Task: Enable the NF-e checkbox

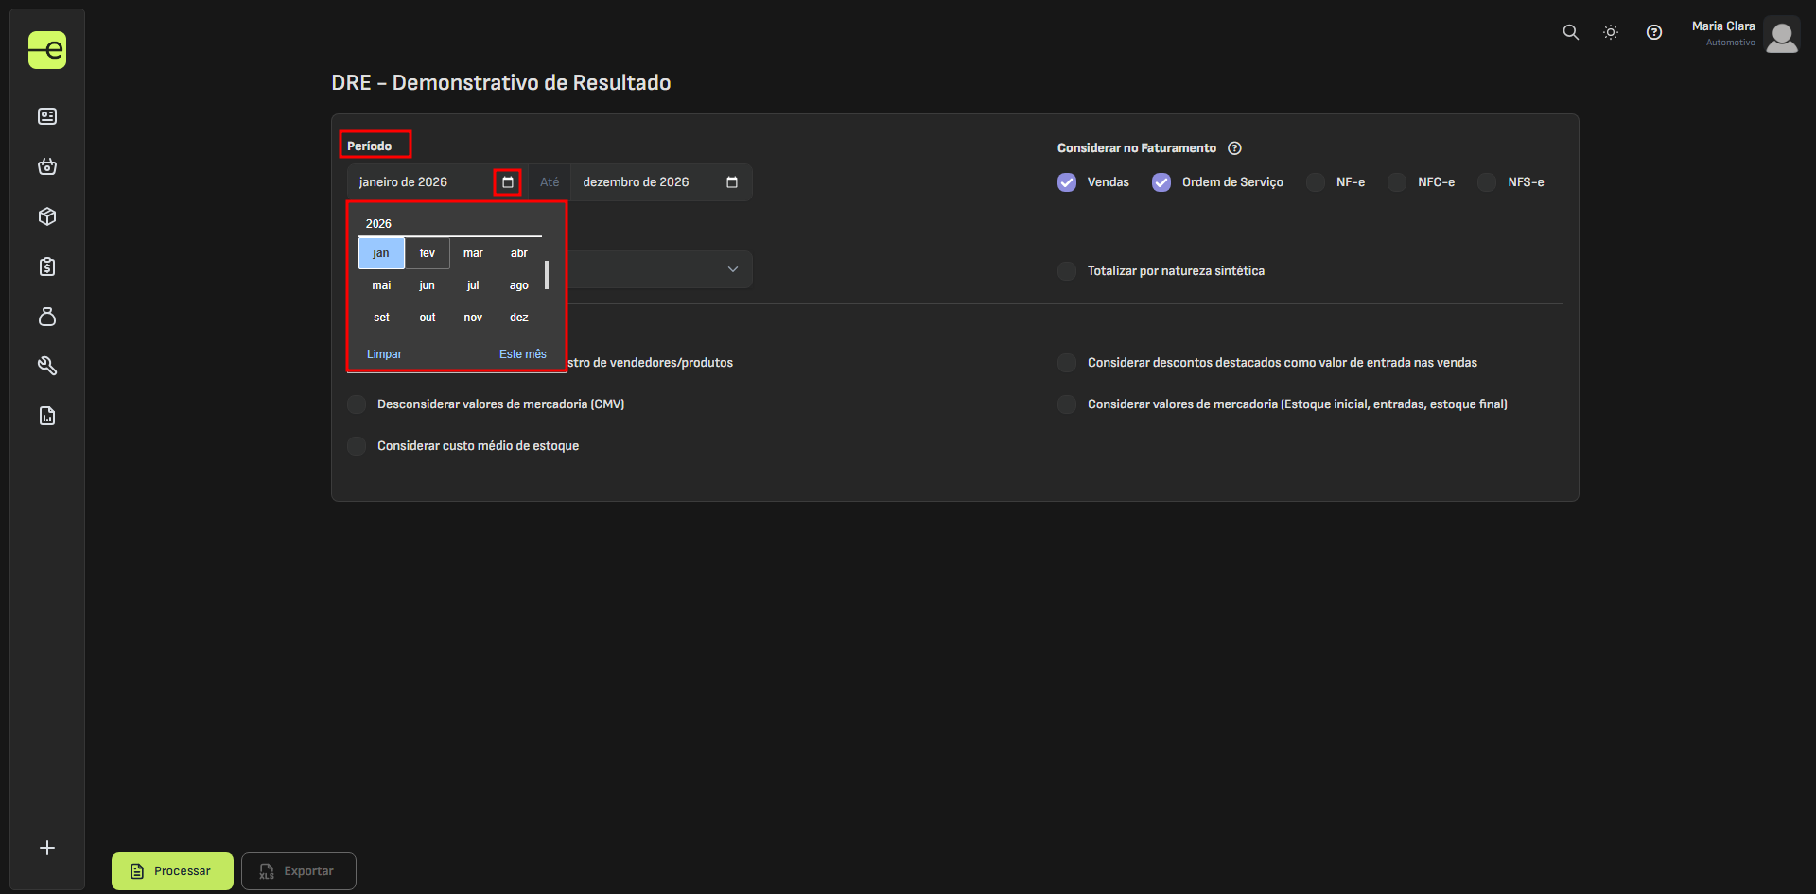Action: click(x=1316, y=182)
